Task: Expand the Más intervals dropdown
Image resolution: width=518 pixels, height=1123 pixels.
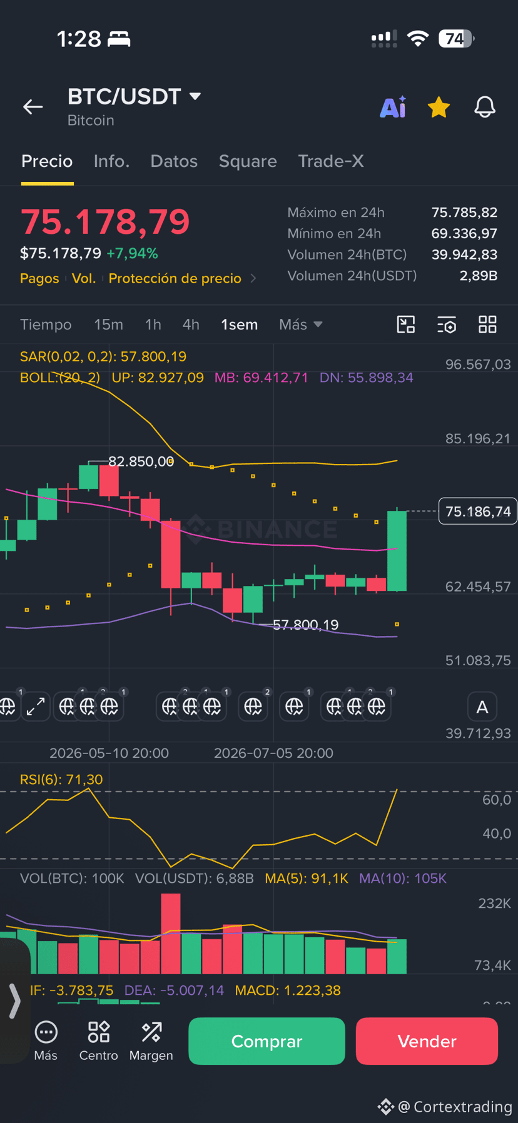Action: pyautogui.click(x=301, y=325)
